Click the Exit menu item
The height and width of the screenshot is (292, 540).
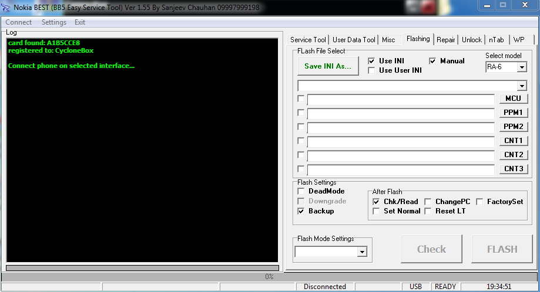pos(80,22)
